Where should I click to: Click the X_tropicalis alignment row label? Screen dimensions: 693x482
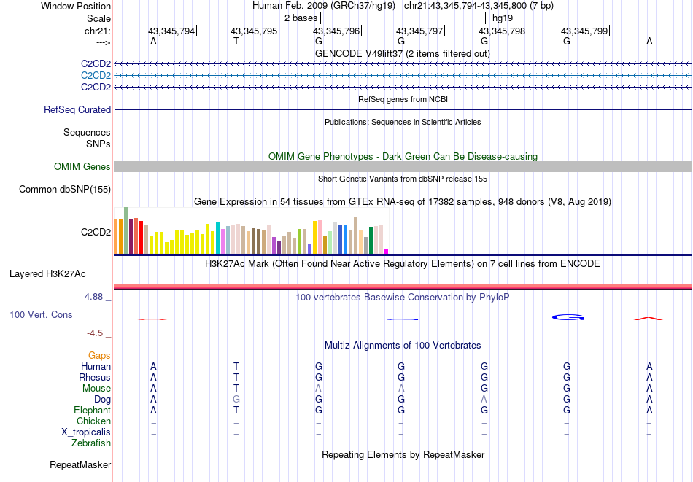click(x=86, y=432)
